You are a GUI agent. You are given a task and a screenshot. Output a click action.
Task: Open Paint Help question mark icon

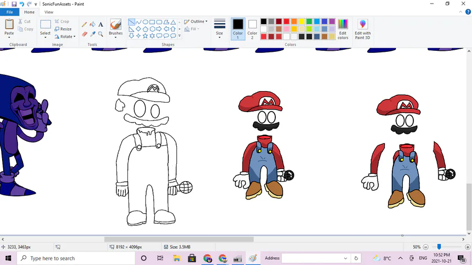pos(468,12)
